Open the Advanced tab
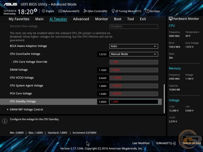 click(x=81, y=19)
